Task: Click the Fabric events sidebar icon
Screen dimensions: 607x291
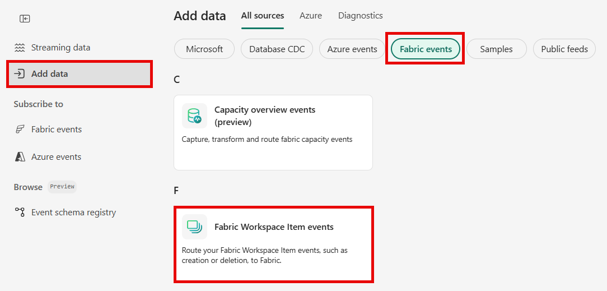Action: 20,130
